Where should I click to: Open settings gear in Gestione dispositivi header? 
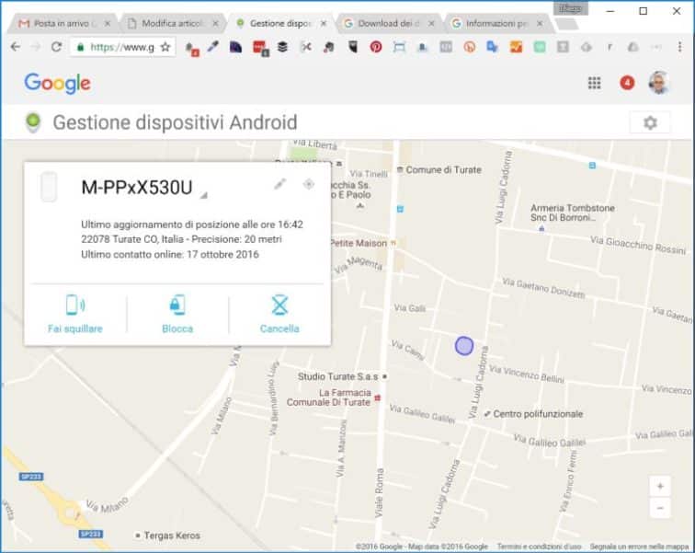pos(650,123)
